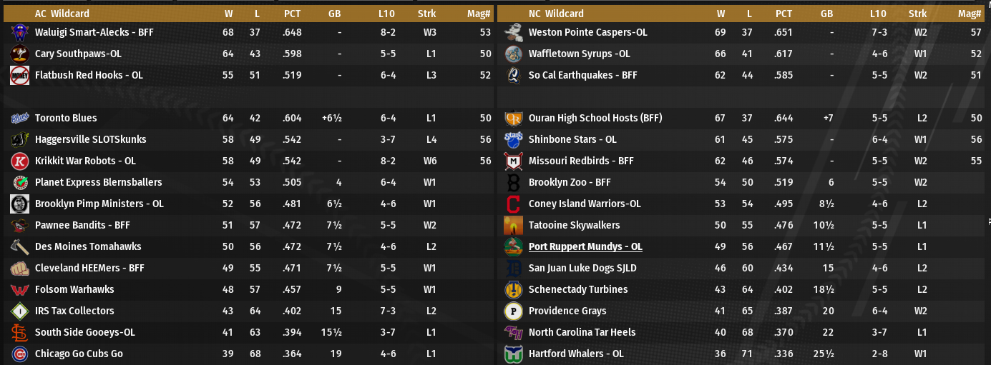Open the Cary Southpaws-OL team page
Image resolution: width=991 pixels, height=365 pixels.
[x=78, y=54]
